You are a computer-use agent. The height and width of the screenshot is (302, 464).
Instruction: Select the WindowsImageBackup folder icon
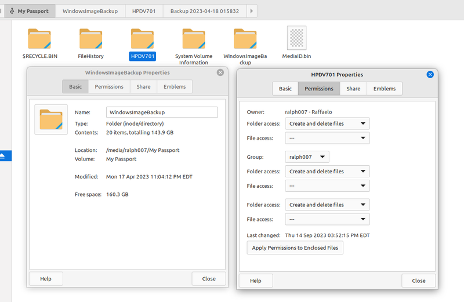click(x=245, y=39)
